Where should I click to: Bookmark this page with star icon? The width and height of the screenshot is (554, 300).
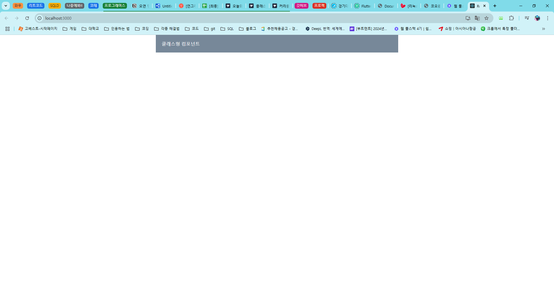tap(486, 18)
